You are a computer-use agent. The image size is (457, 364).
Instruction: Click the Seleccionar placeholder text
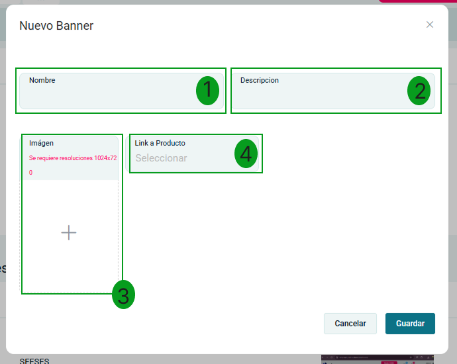pos(161,158)
